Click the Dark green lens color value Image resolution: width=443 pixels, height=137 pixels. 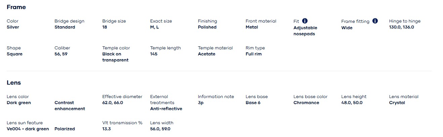19,103
